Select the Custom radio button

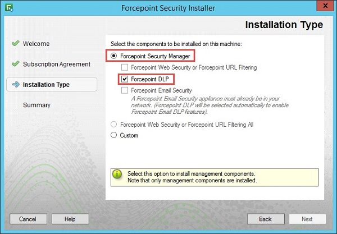(115, 135)
